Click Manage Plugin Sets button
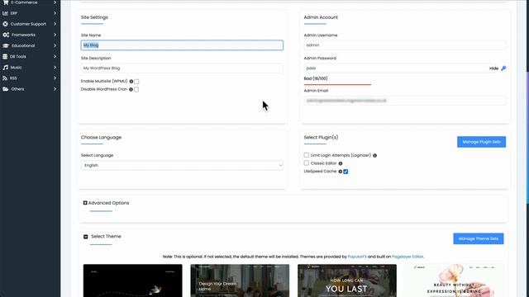This screenshot has height=297, width=529. click(481, 142)
